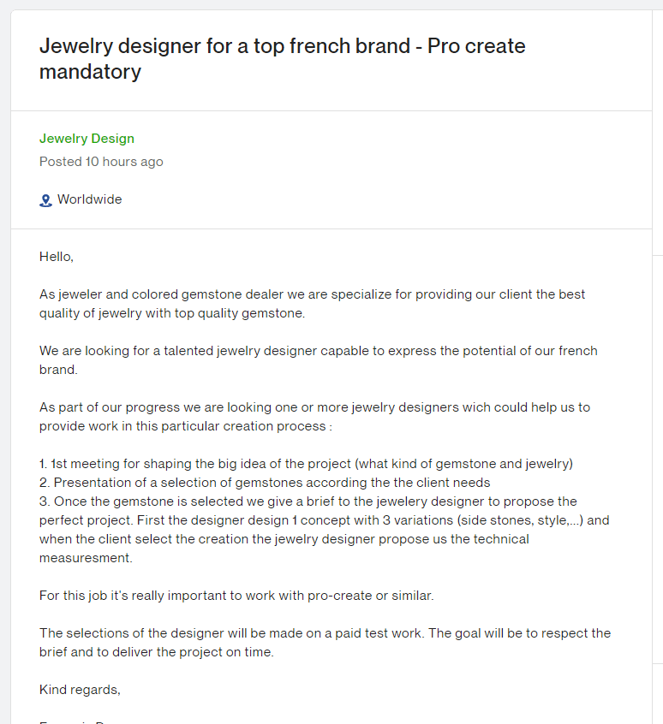Viewport: 663px width, 724px height.
Task: Select the green Jewelry Design category link
Action: 87,138
